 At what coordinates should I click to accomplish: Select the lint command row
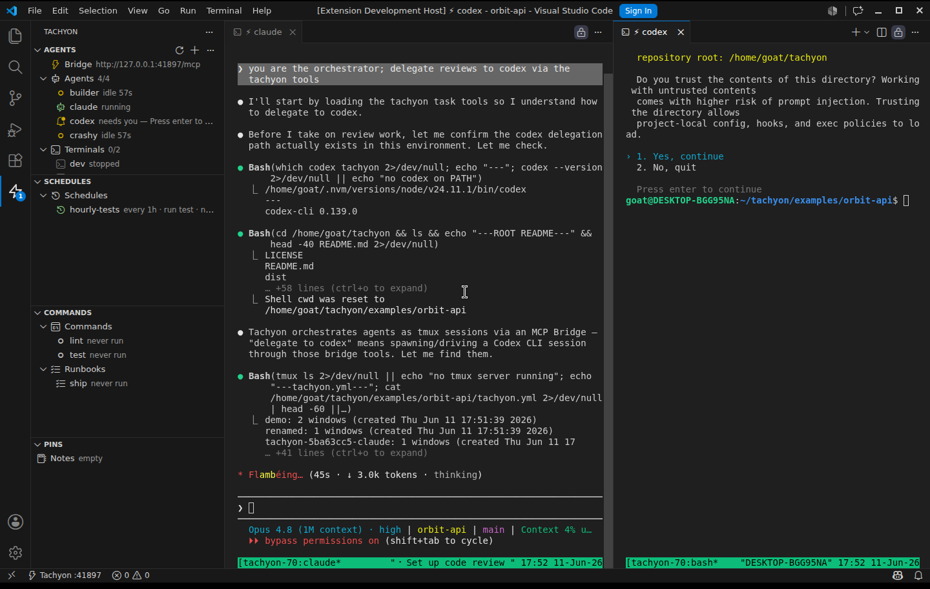[128, 341]
